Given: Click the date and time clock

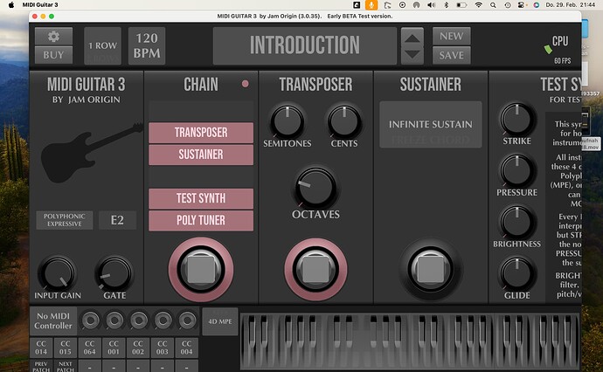Looking at the screenshot, I should click(571, 5).
